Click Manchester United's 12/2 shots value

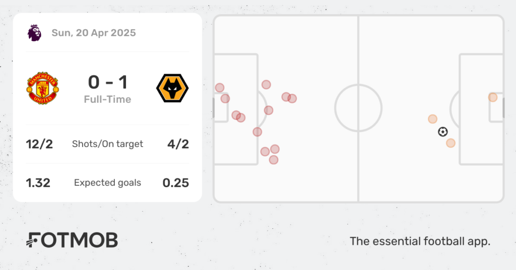39,144
